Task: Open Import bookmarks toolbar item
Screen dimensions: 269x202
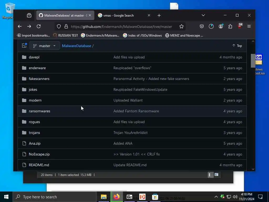Action: 33,36
